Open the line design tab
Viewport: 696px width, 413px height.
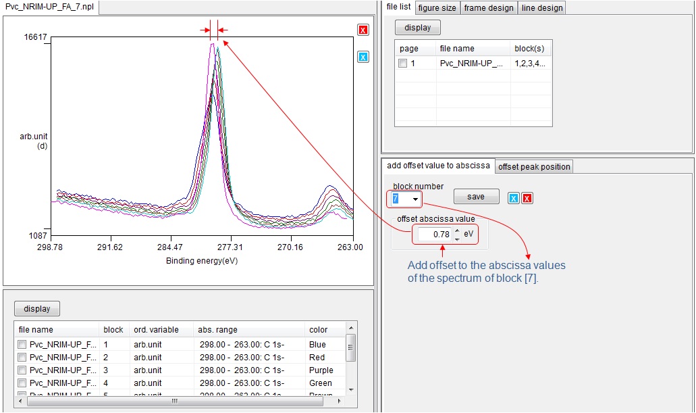click(x=542, y=8)
